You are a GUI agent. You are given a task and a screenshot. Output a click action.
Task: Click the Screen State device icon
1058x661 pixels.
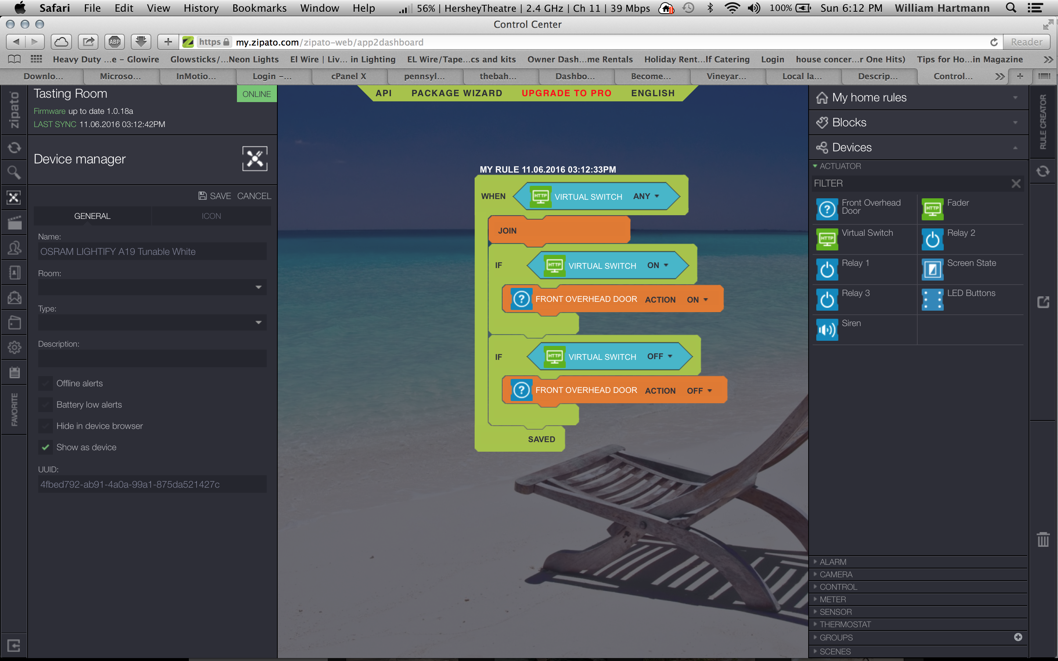coord(932,269)
